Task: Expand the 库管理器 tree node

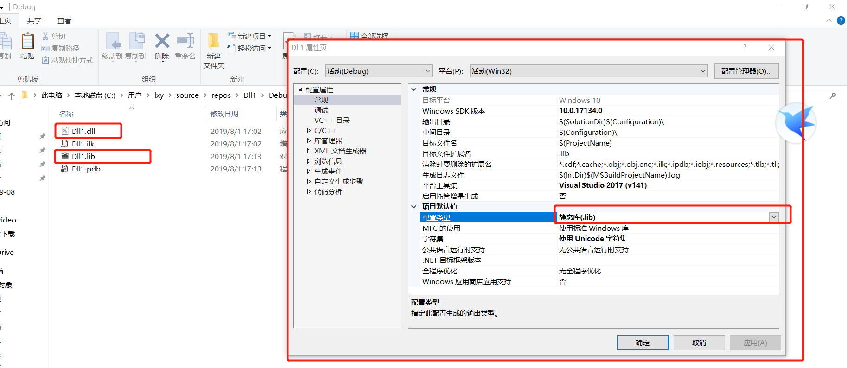Action: pyautogui.click(x=309, y=141)
